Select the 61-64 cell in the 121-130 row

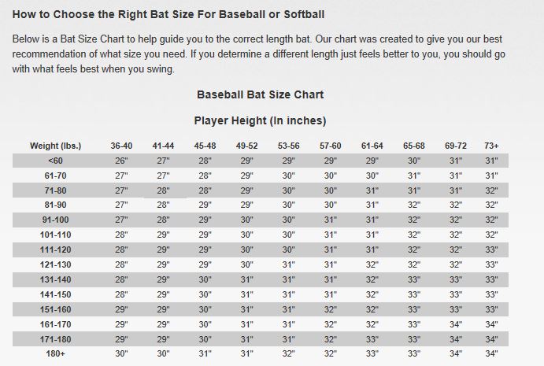pos(372,264)
